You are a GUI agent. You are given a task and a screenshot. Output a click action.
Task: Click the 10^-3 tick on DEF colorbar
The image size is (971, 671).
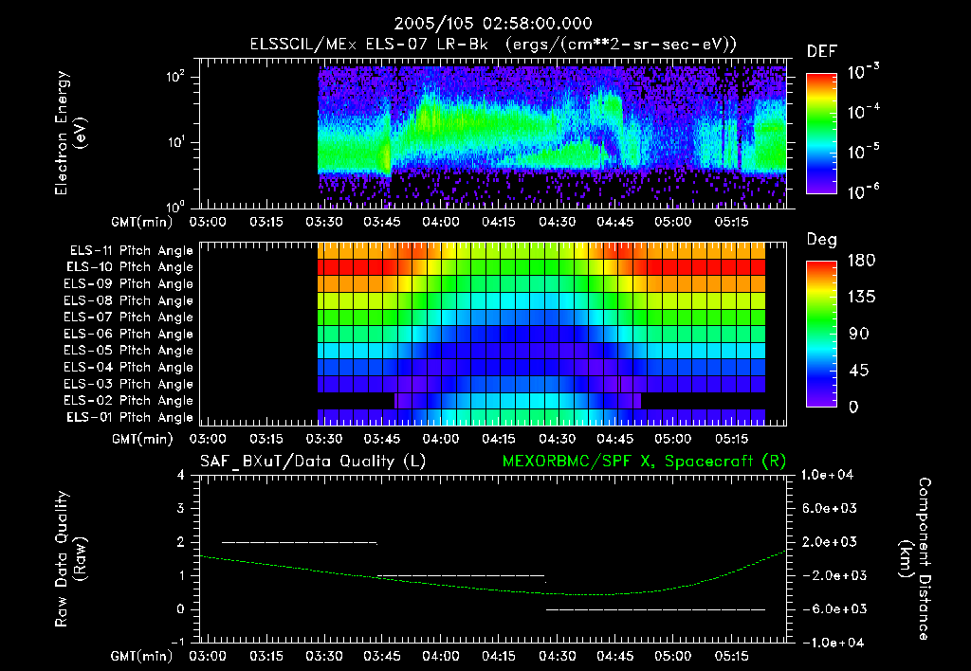pos(863,72)
